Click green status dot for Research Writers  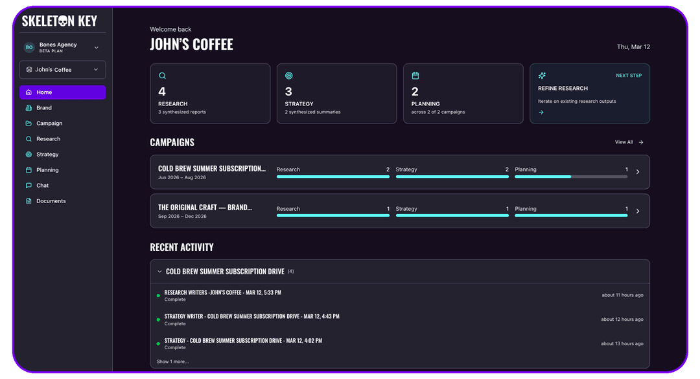159,296
